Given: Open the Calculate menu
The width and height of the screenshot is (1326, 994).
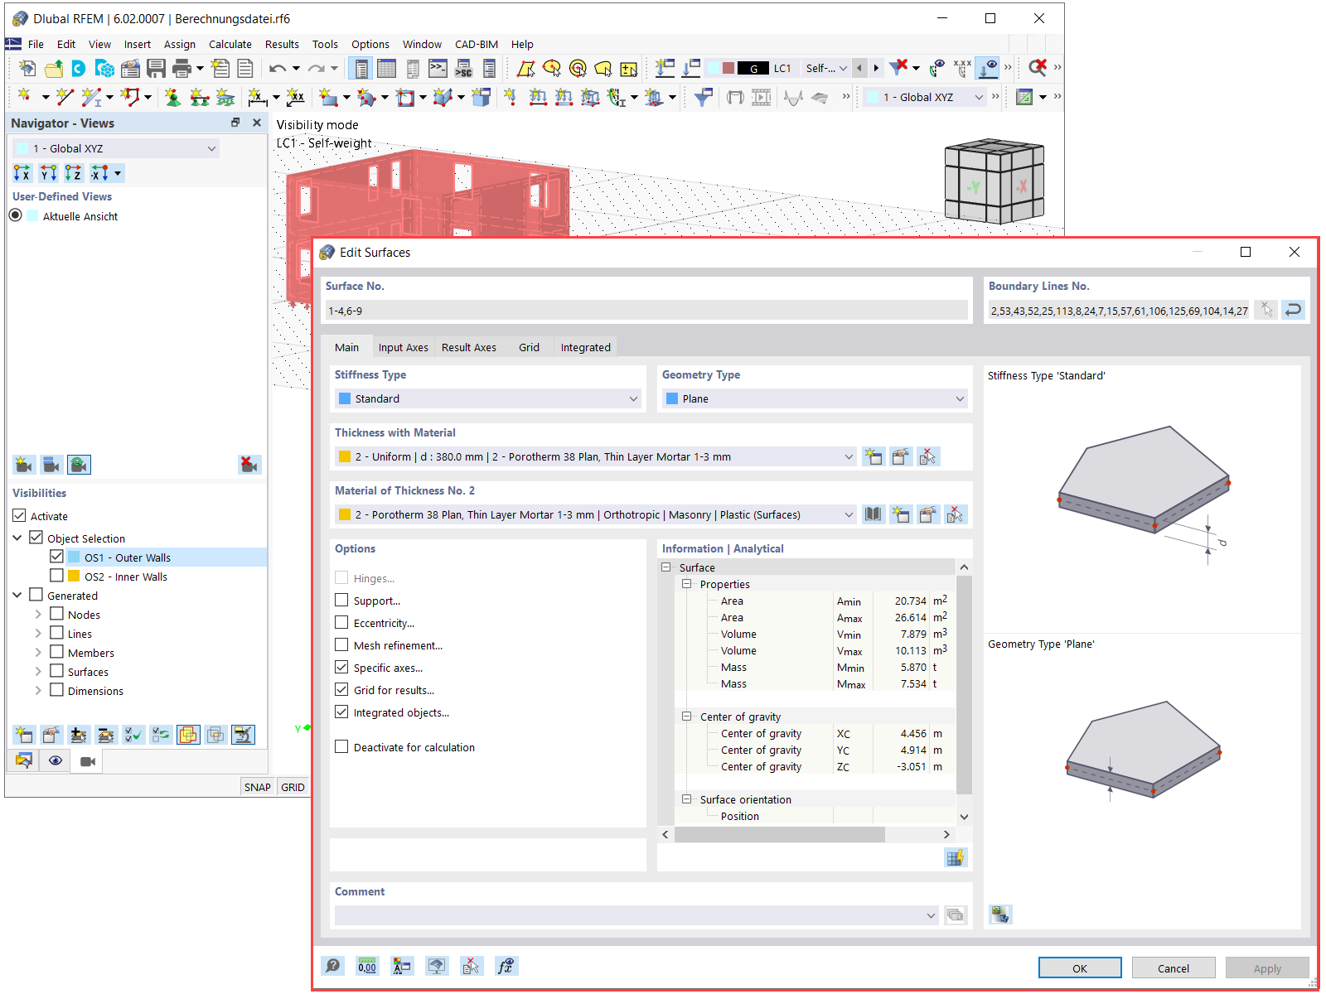Looking at the screenshot, I should point(230,44).
